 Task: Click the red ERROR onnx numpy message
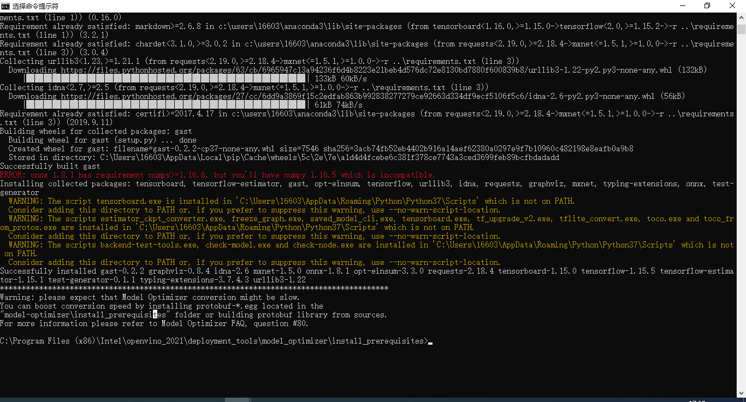coord(216,175)
